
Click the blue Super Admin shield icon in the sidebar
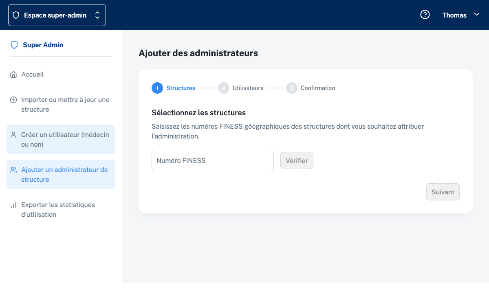click(14, 45)
